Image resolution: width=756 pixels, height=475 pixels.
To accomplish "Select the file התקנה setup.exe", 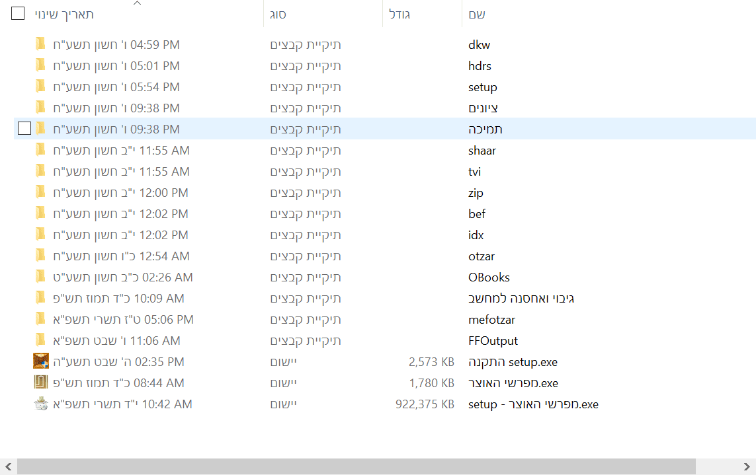I will point(513,362).
